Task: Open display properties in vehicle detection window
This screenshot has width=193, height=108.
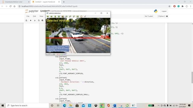Action: click(85, 16)
